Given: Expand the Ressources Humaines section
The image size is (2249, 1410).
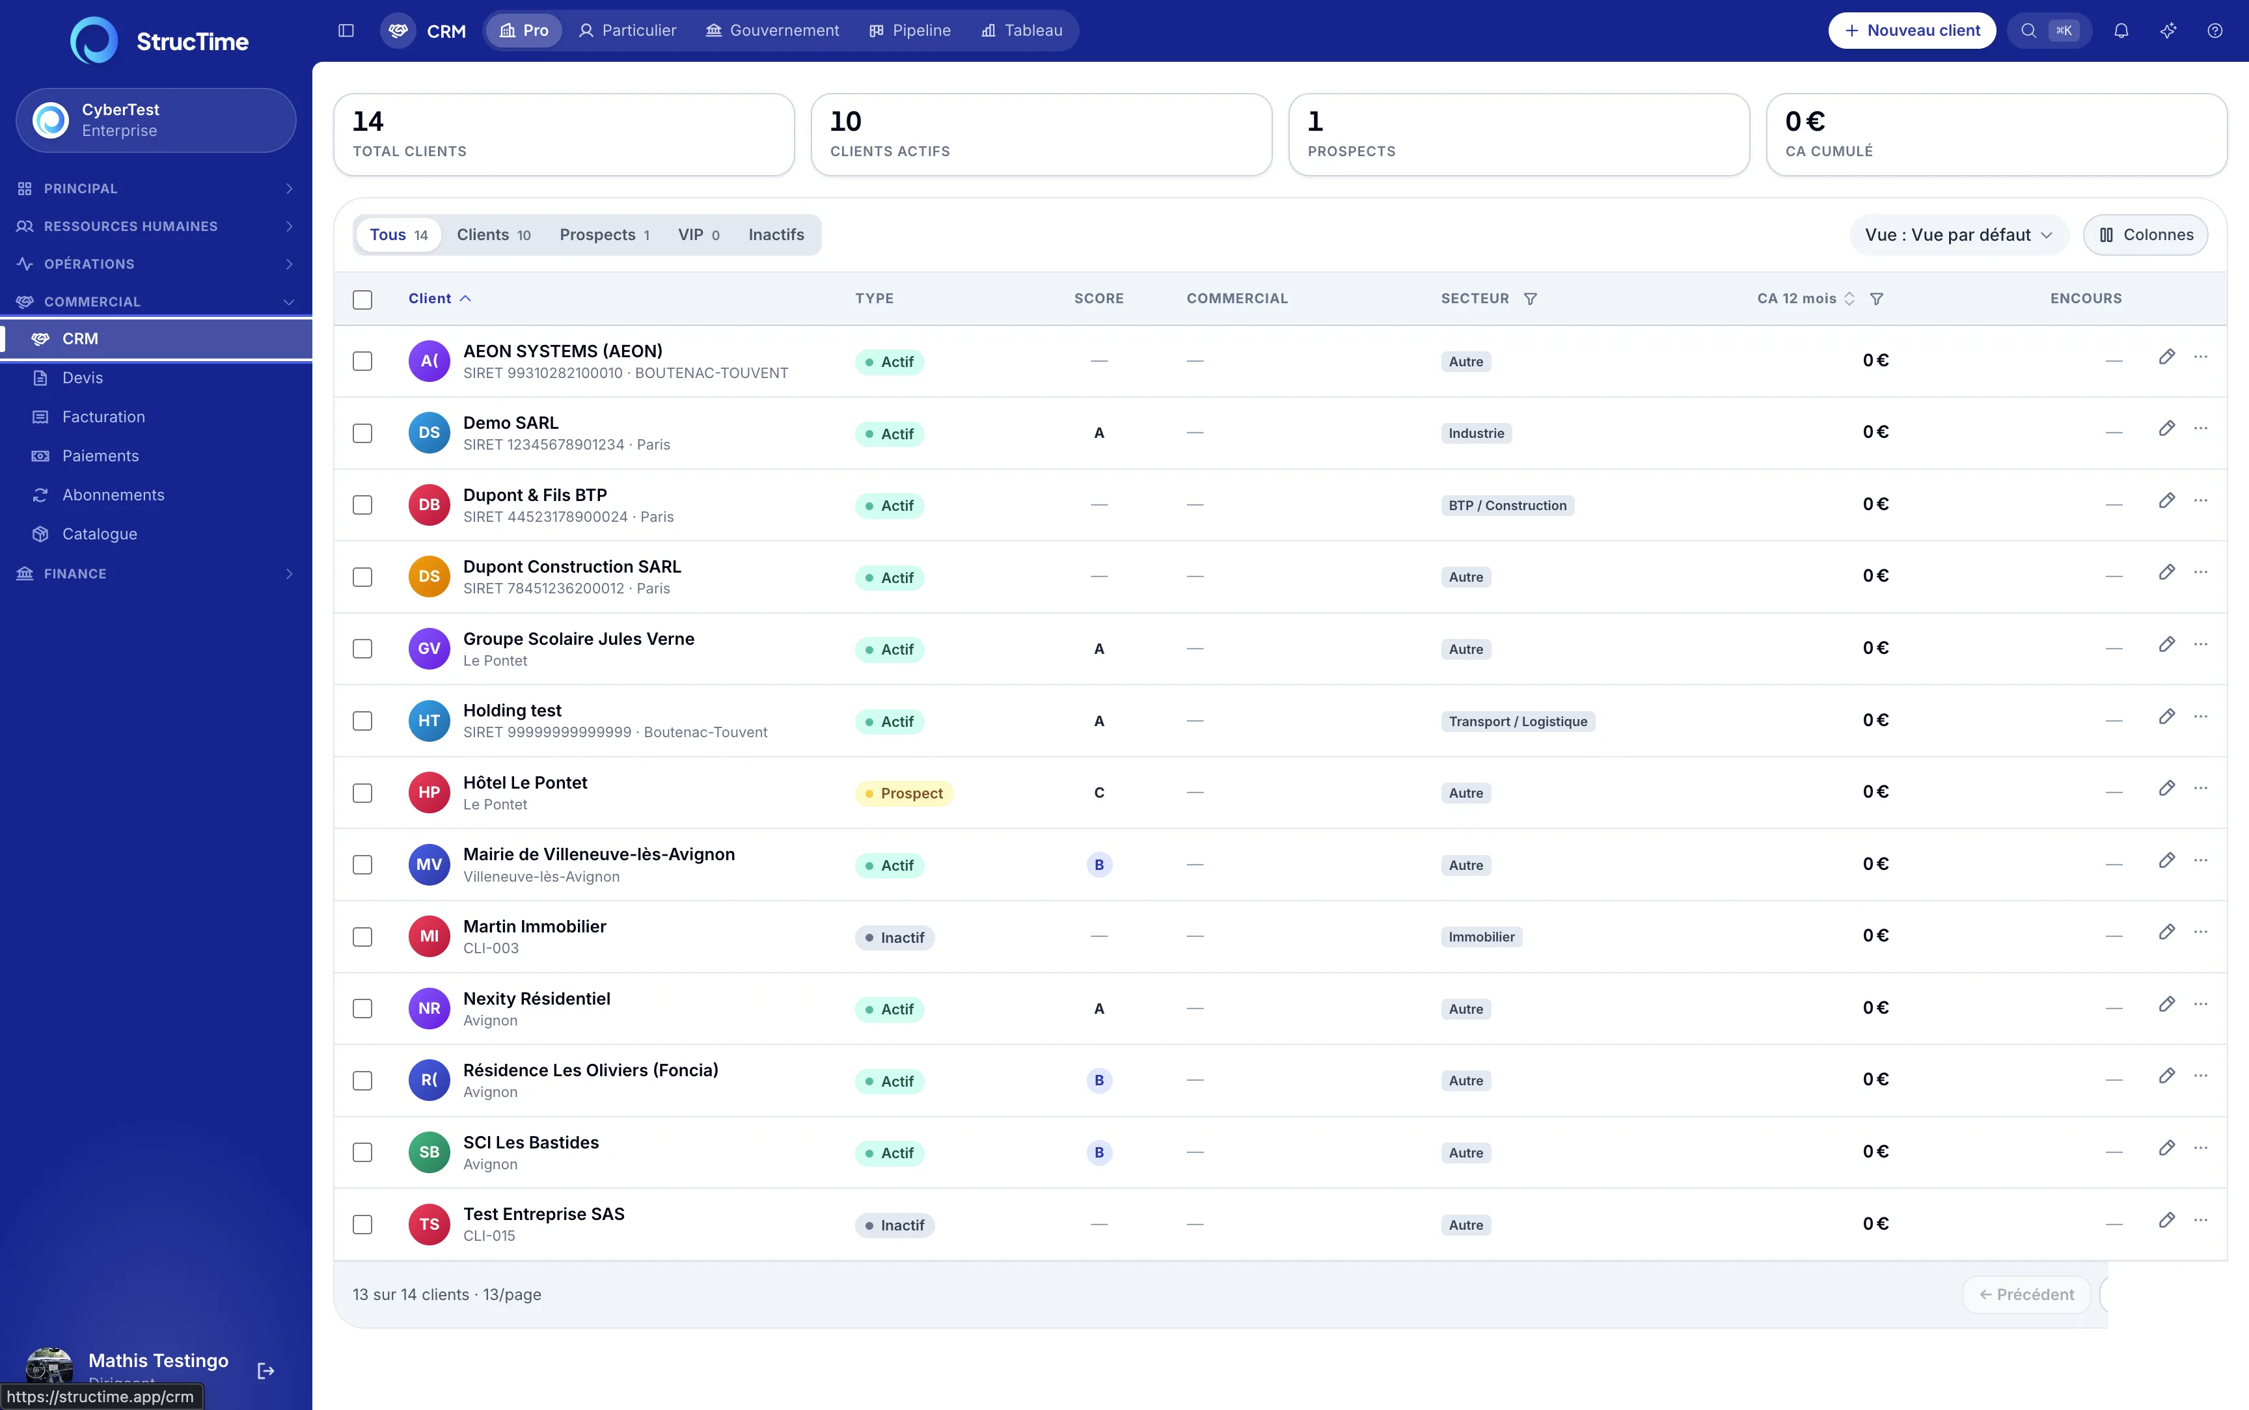Looking at the screenshot, I should point(156,226).
